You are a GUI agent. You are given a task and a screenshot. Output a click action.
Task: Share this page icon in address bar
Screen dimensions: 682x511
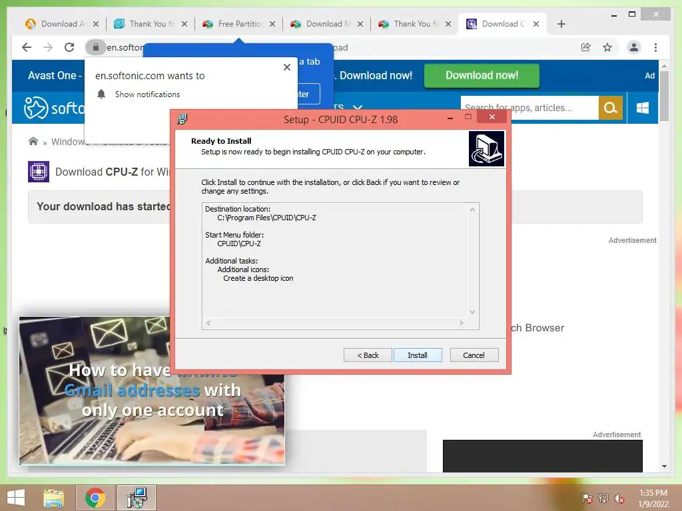586,47
